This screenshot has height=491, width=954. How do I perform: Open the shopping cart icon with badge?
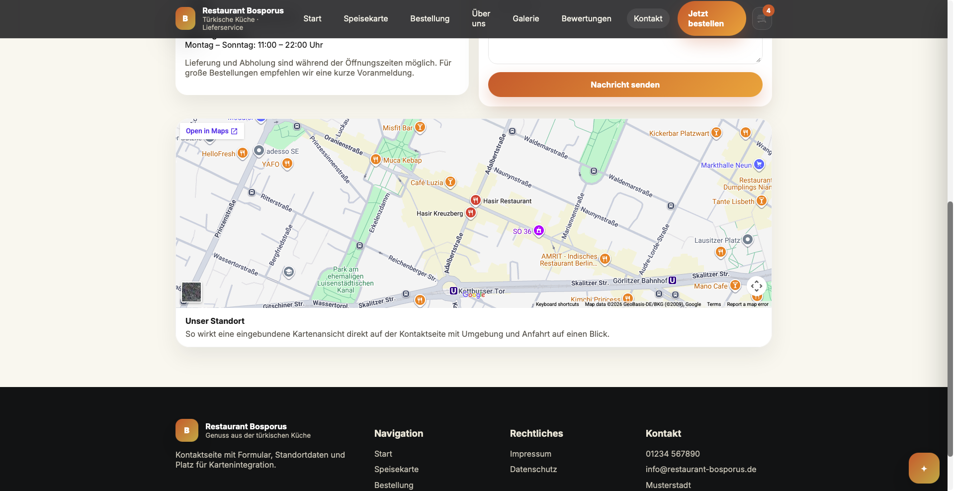coord(762,18)
